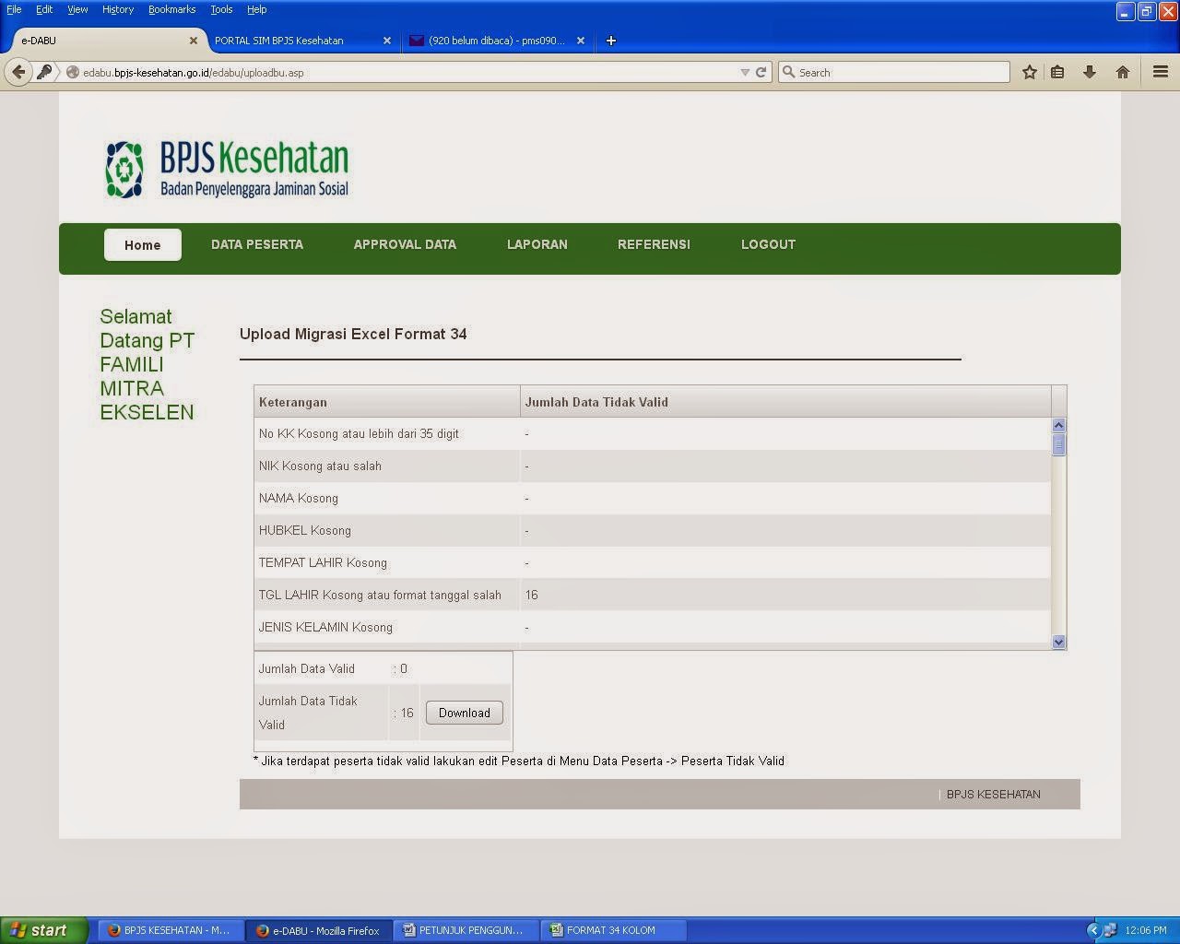Viewport: 1180px width, 944px height.
Task: Open the Firefox hamburger menu
Action: coord(1161,72)
